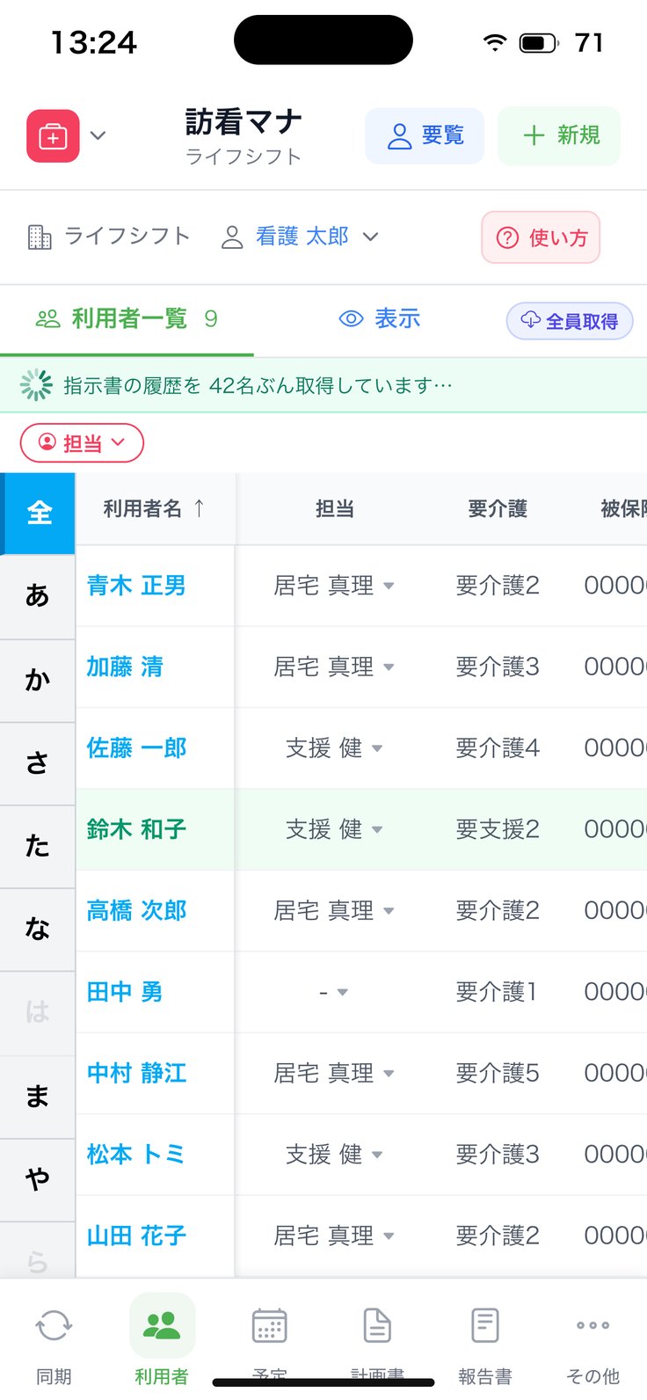Screen dimensions: 647x1400
Task: Open user 松本 トミ
Action: coord(136,1154)
